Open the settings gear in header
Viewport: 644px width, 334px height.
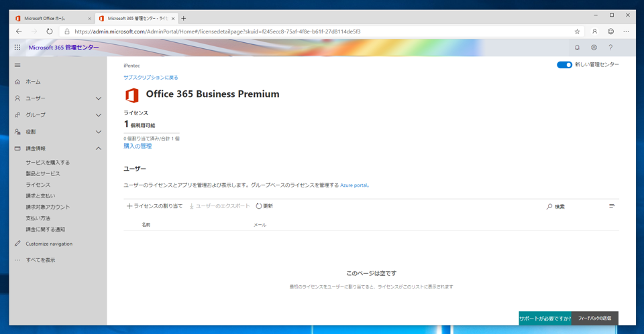(594, 48)
